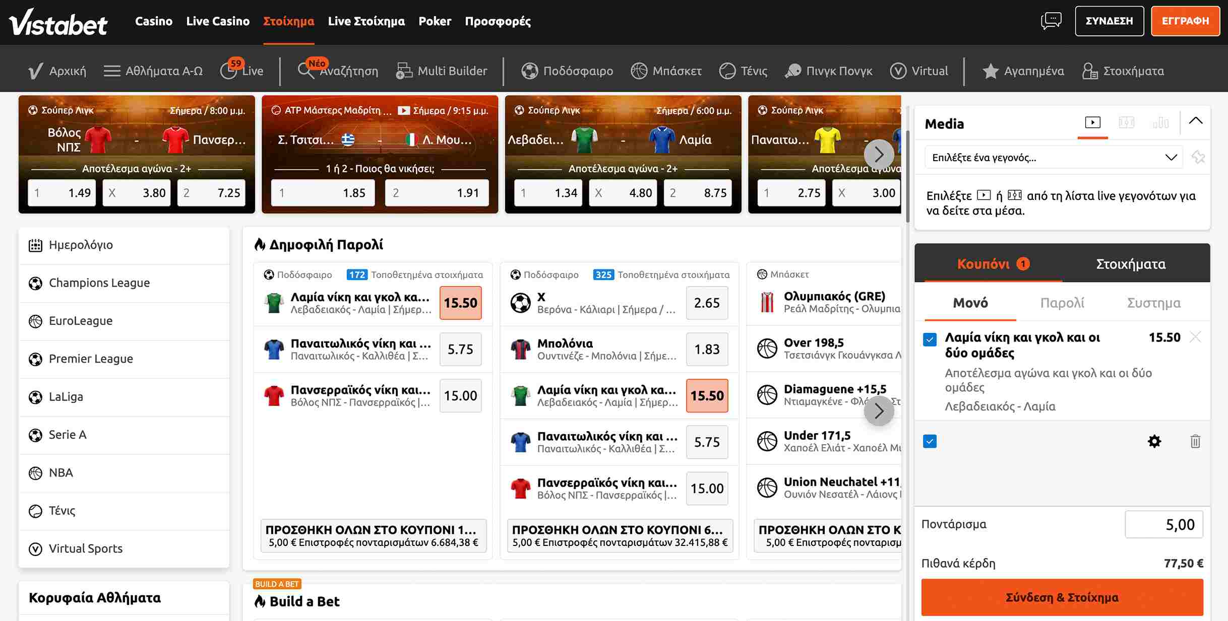
Task: Collapse the Media panel
Action: 1195,121
